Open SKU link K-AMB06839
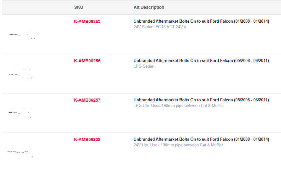The height and width of the screenshot is (181, 281). [87, 139]
